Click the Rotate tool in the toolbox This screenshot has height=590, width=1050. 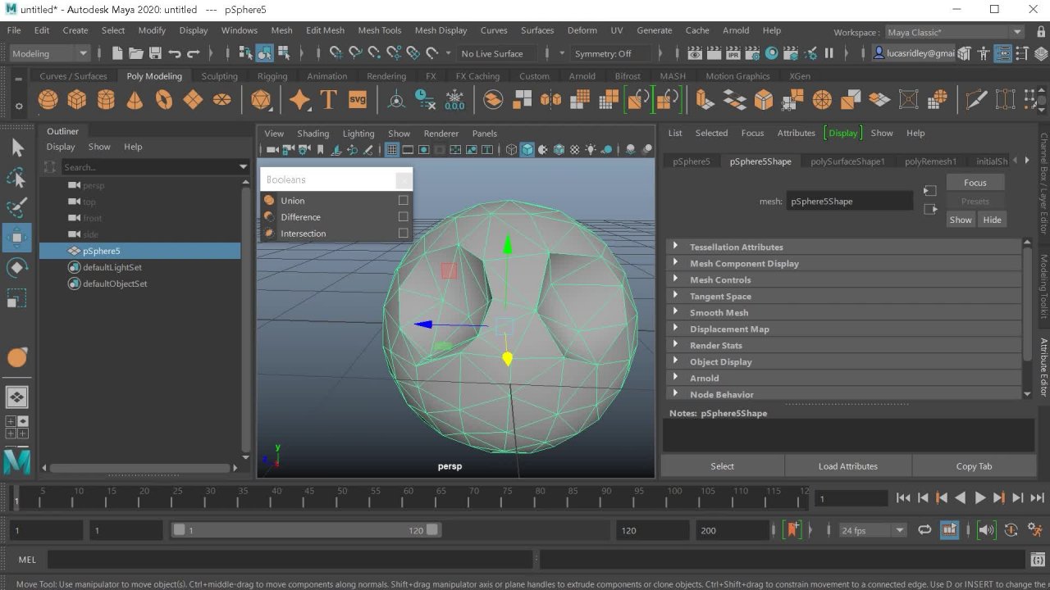16,268
